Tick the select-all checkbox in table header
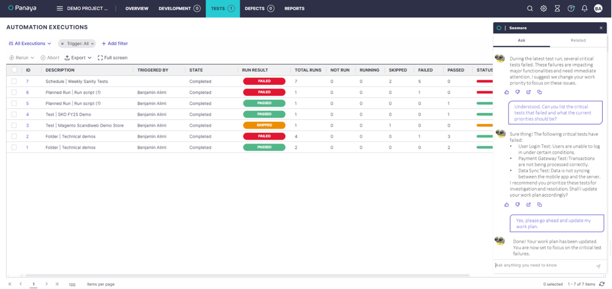 14,70
